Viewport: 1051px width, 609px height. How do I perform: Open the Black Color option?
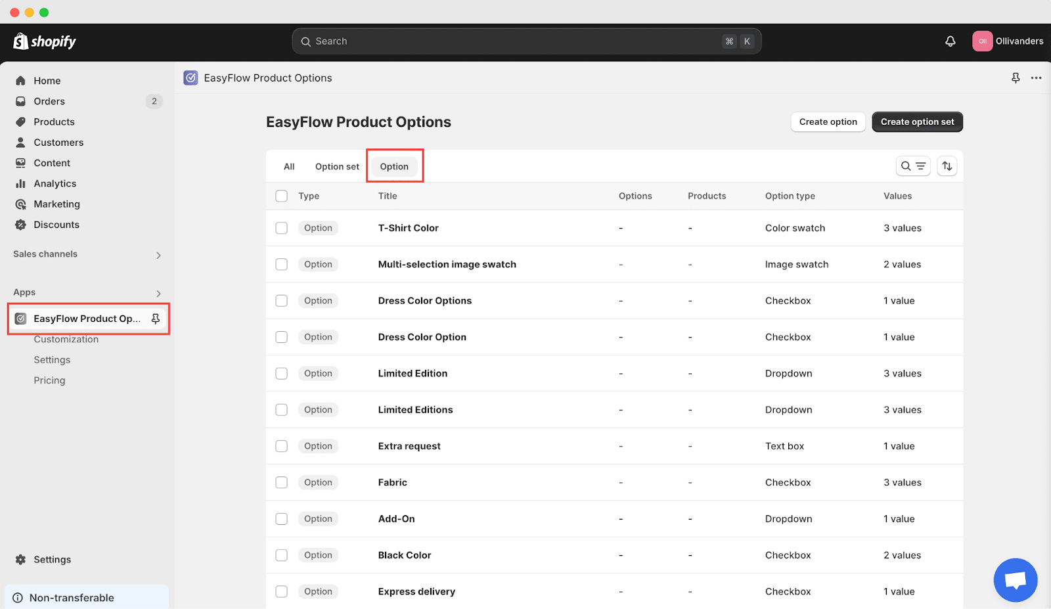point(405,555)
